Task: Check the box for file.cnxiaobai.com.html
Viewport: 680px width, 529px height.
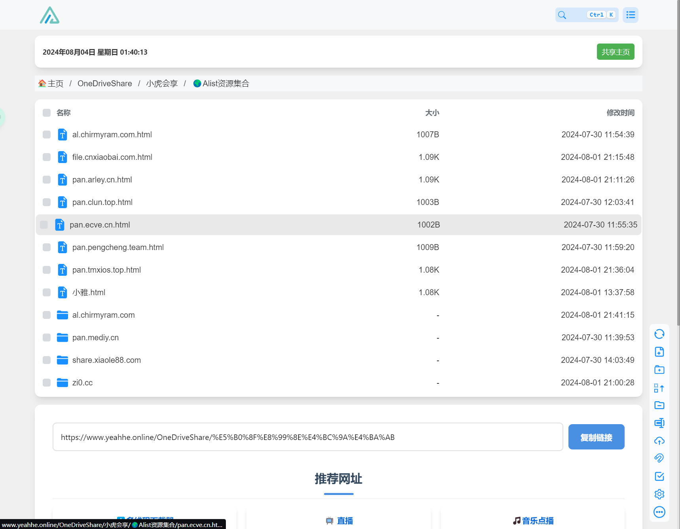Action: pyautogui.click(x=47, y=157)
